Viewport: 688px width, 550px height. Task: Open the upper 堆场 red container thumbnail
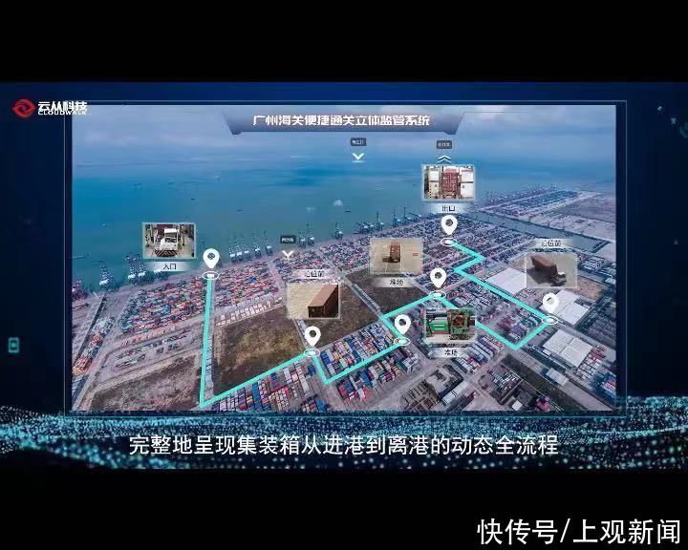[x=396, y=258]
